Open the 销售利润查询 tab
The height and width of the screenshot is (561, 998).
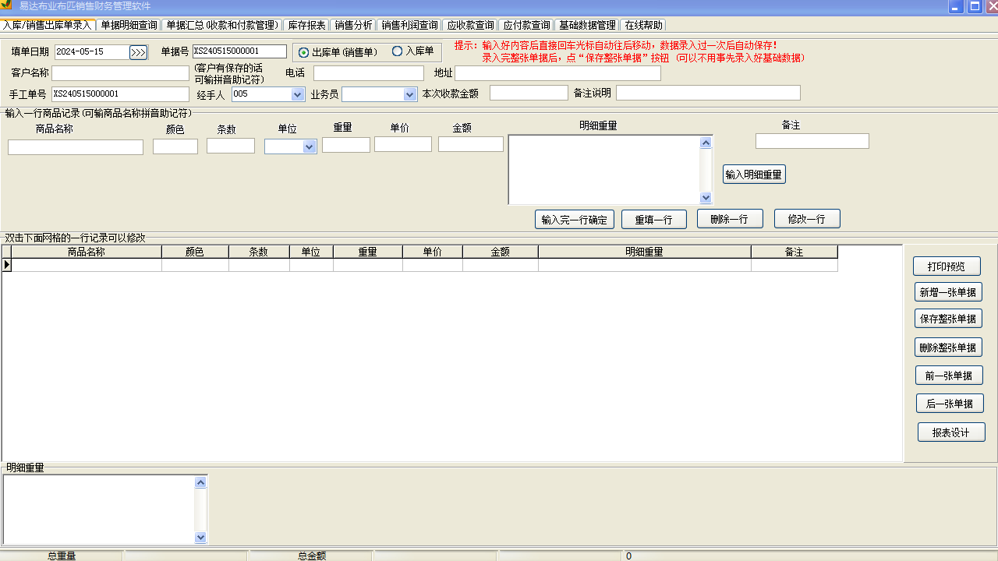pos(409,25)
